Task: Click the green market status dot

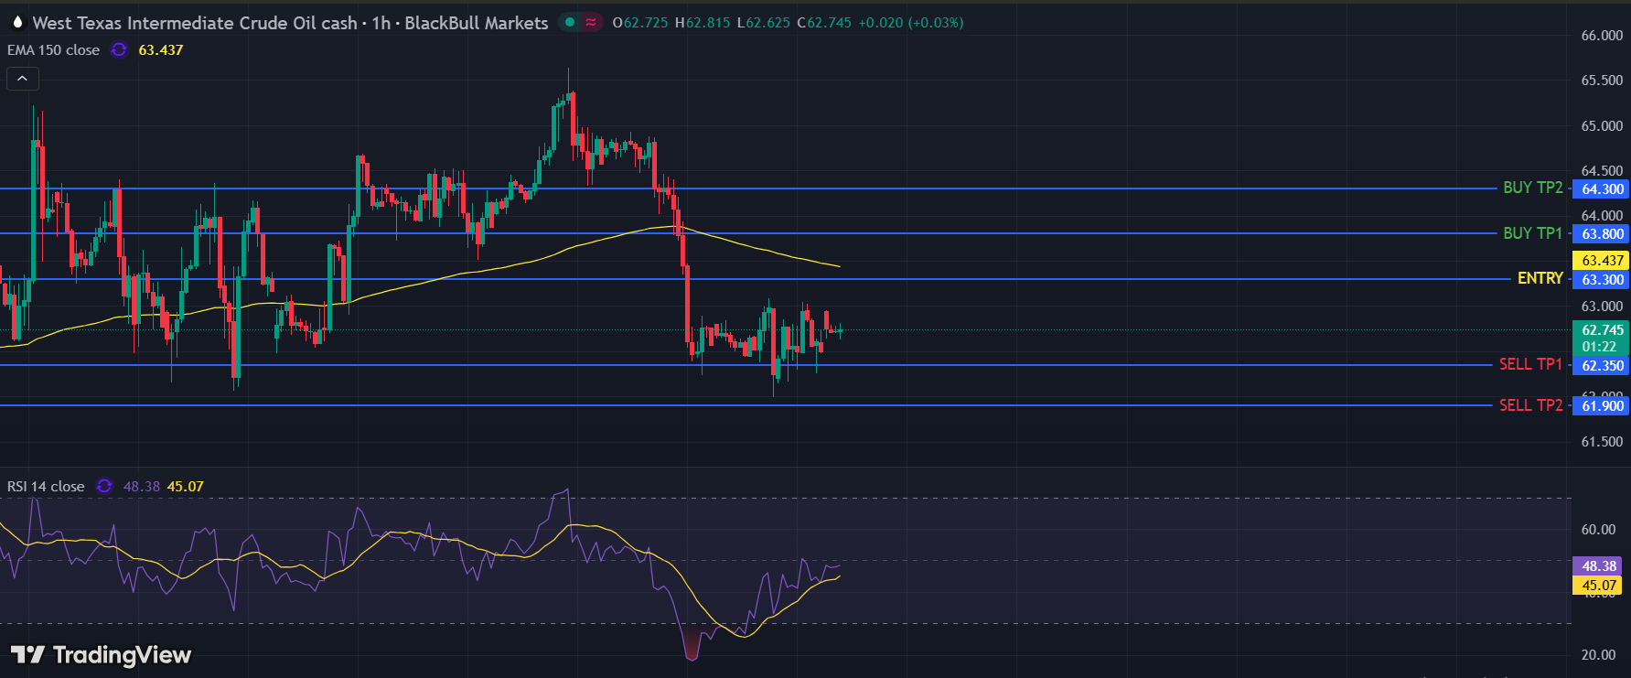Action: click(570, 22)
